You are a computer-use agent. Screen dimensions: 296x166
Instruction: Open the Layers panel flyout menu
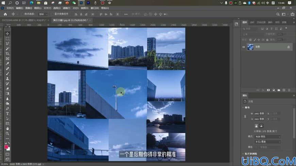[294, 22]
